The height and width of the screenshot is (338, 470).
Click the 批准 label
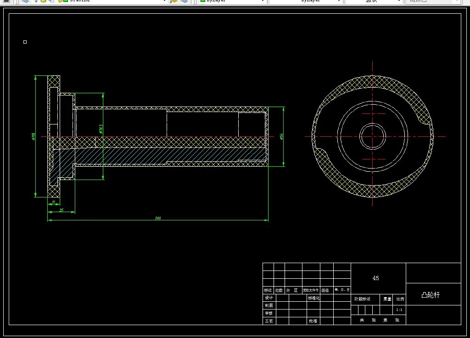[313, 321]
